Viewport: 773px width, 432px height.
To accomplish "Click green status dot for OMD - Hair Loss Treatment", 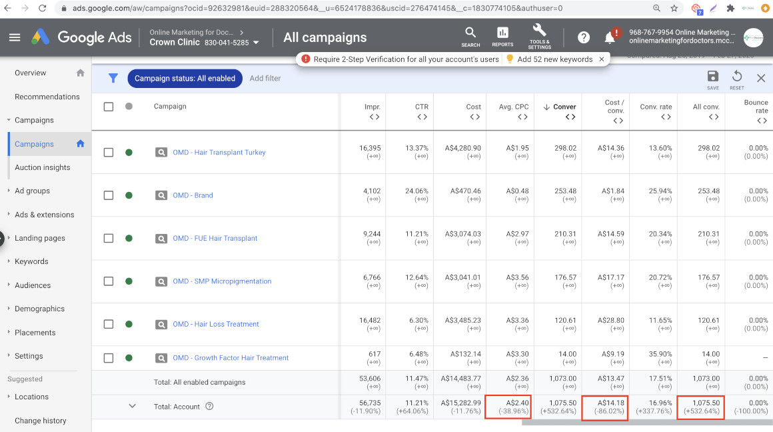I will [x=129, y=324].
